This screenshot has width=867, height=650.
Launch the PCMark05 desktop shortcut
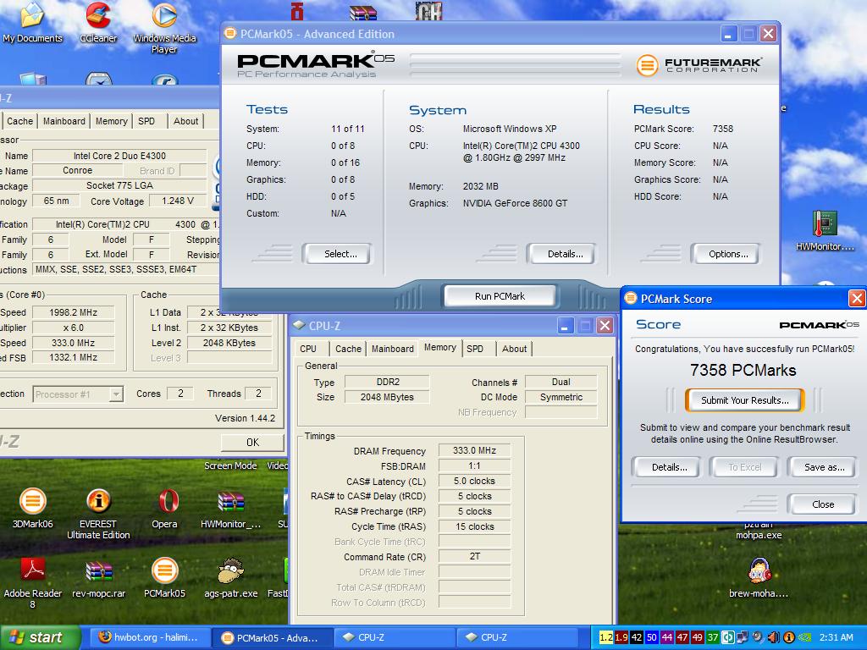(x=165, y=578)
